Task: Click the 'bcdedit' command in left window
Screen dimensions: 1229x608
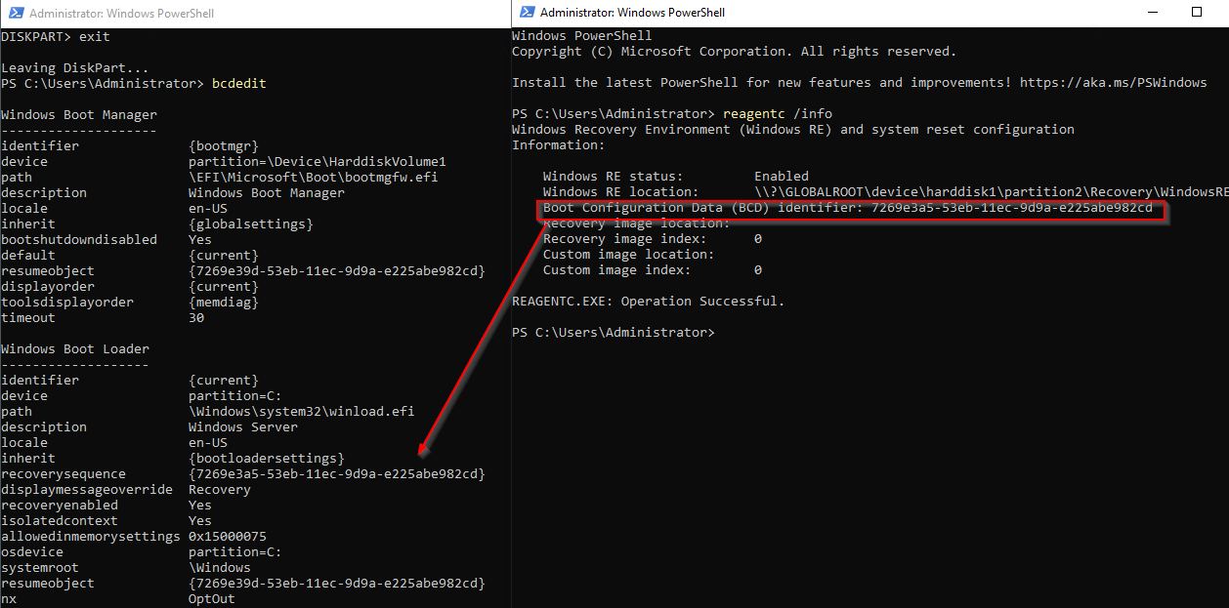Action: [x=239, y=84]
